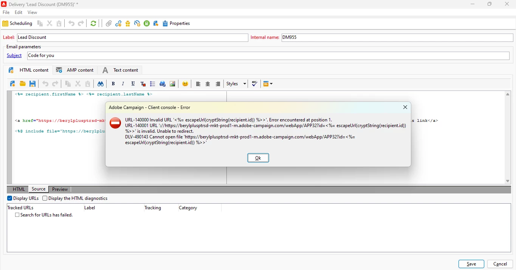516x270 pixels.
Task: Click the editor scrollbar down arrow
Action: [x=508, y=181]
